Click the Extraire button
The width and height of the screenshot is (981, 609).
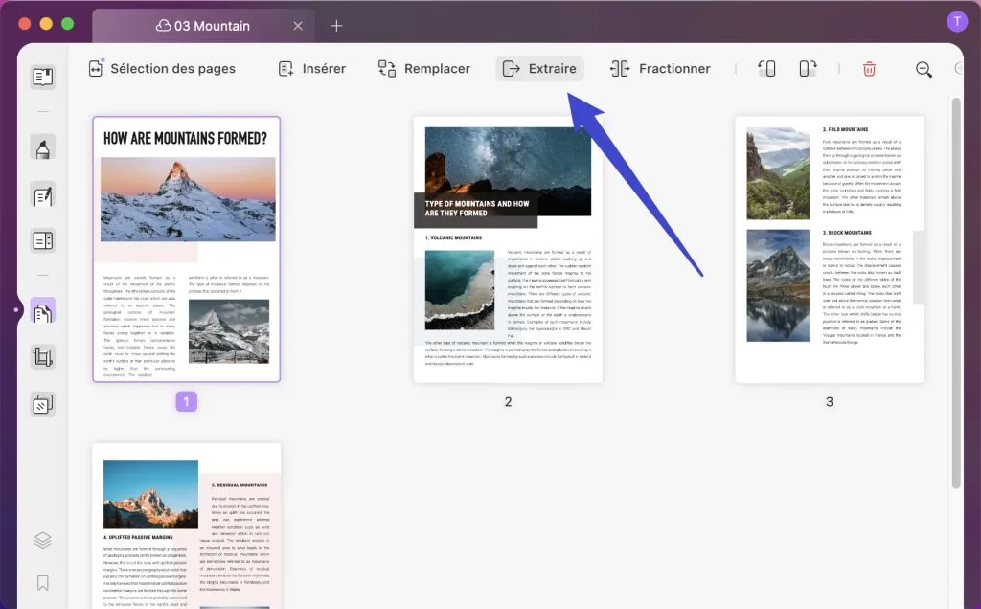(x=540, y=69)
